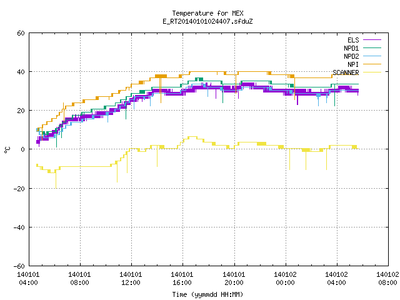This screenshot has width=400, height=300.
Task: Click the purple ELS legend line sample
Action: click(372, 40)
